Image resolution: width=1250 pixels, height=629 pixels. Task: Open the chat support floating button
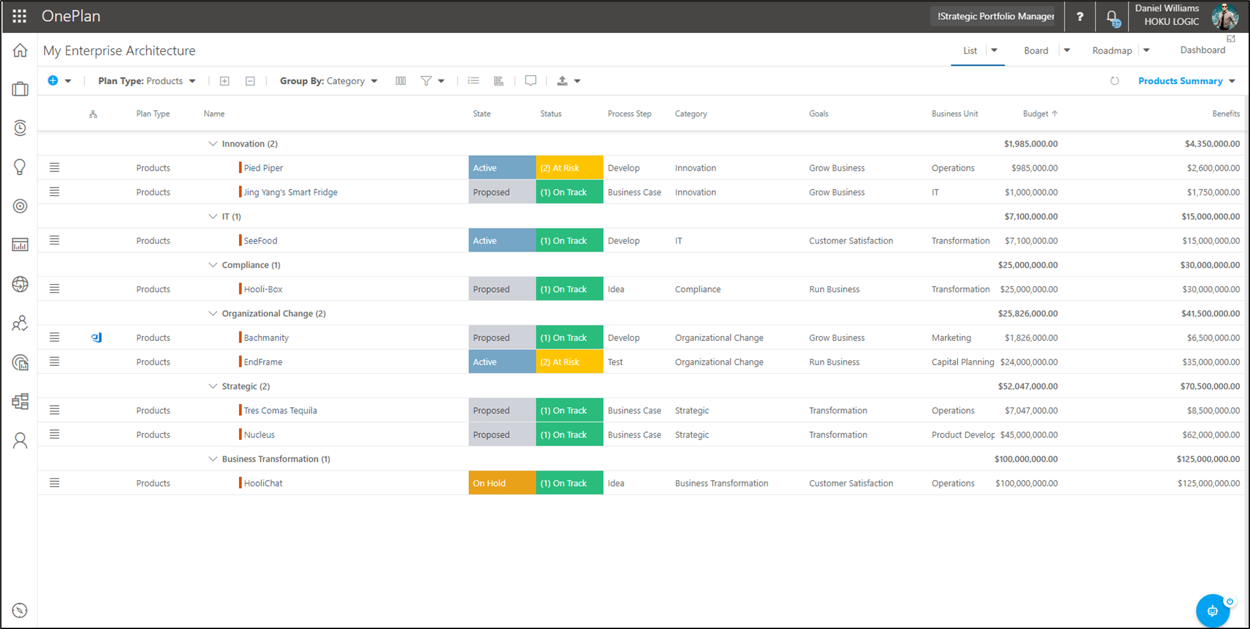1213,611
